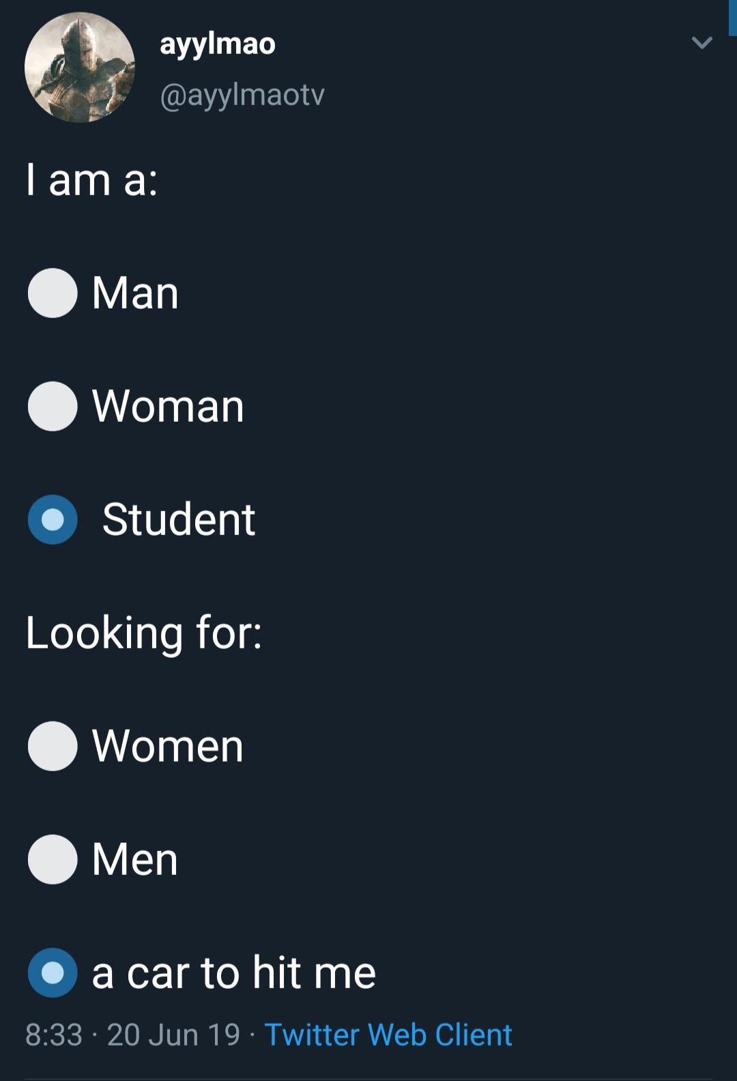Click the 'Looking for:' heading text
The width and height of the screenshot is (737, 1081).
[144, 633]
